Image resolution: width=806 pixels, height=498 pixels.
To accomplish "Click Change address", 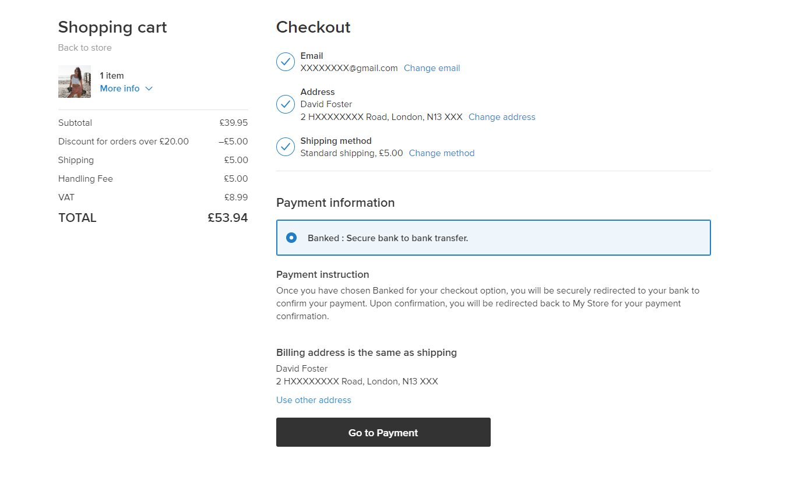I will [502, 117].
